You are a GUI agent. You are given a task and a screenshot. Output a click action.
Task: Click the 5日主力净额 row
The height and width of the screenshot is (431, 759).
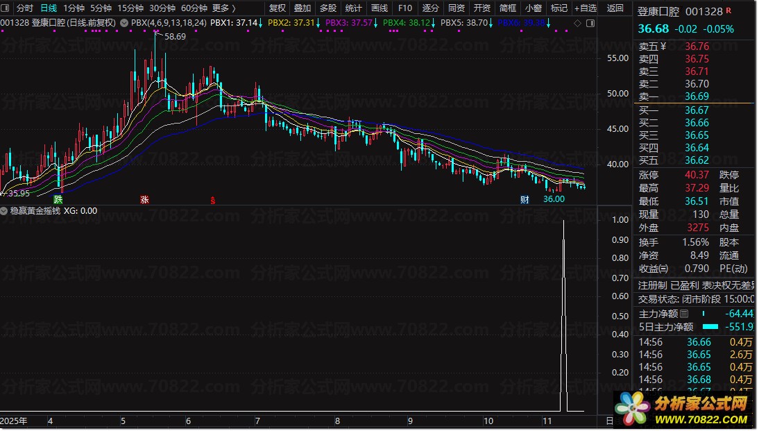point(696,327)
